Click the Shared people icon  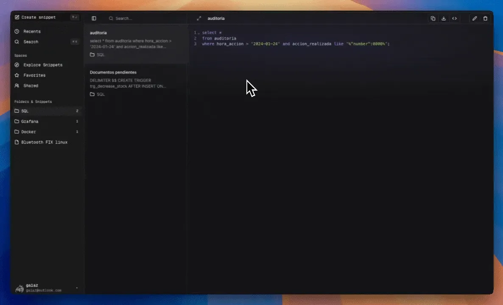pyautogui.click(x=17, y=86)
